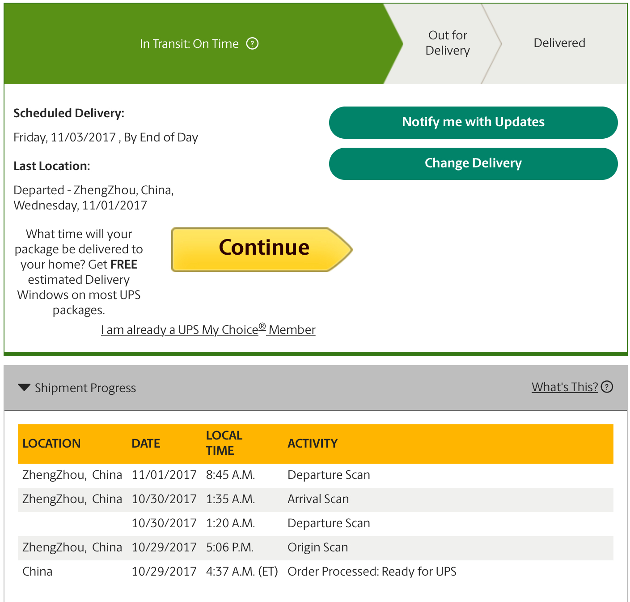630x602 pixels.
Task: Click Friday, 11/03/2017, By End of Day text
Action: 106,137
